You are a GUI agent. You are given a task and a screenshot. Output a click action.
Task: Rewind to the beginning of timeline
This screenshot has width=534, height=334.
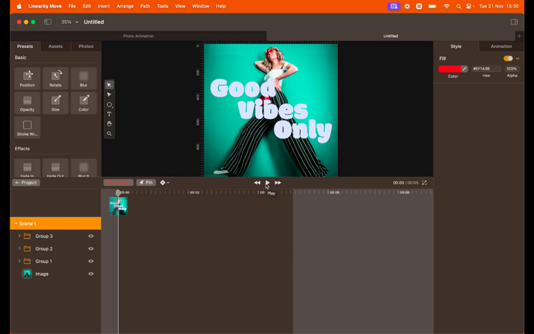point(257,183)
